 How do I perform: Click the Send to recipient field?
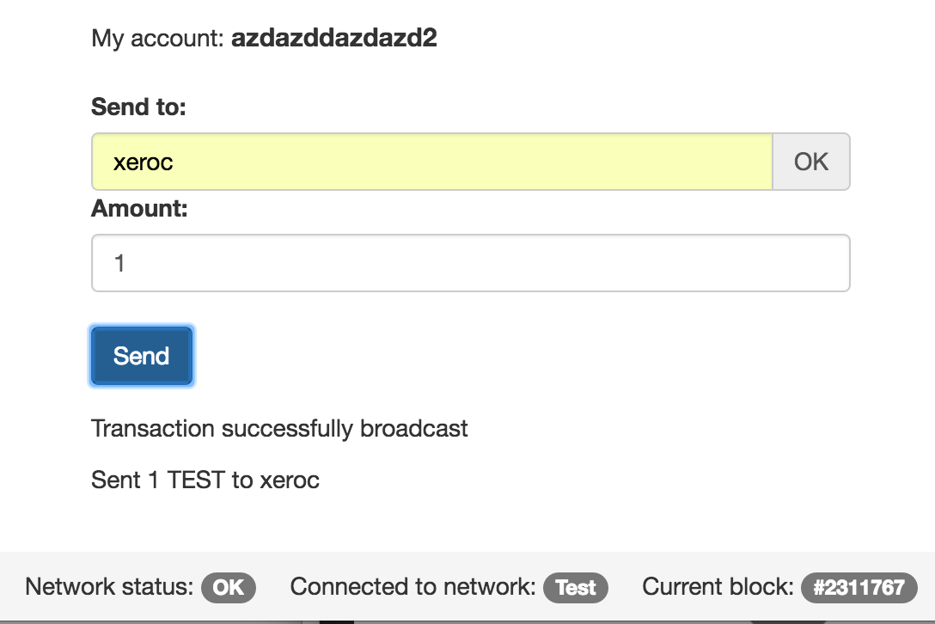[431, 162]
